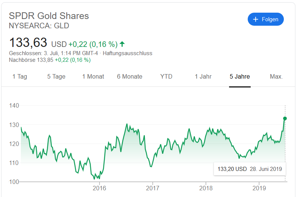This screenshot has width=298, height=197.
Task: Open the Haftungsausschluss disclaimer link
Action: tap(127, 53)
